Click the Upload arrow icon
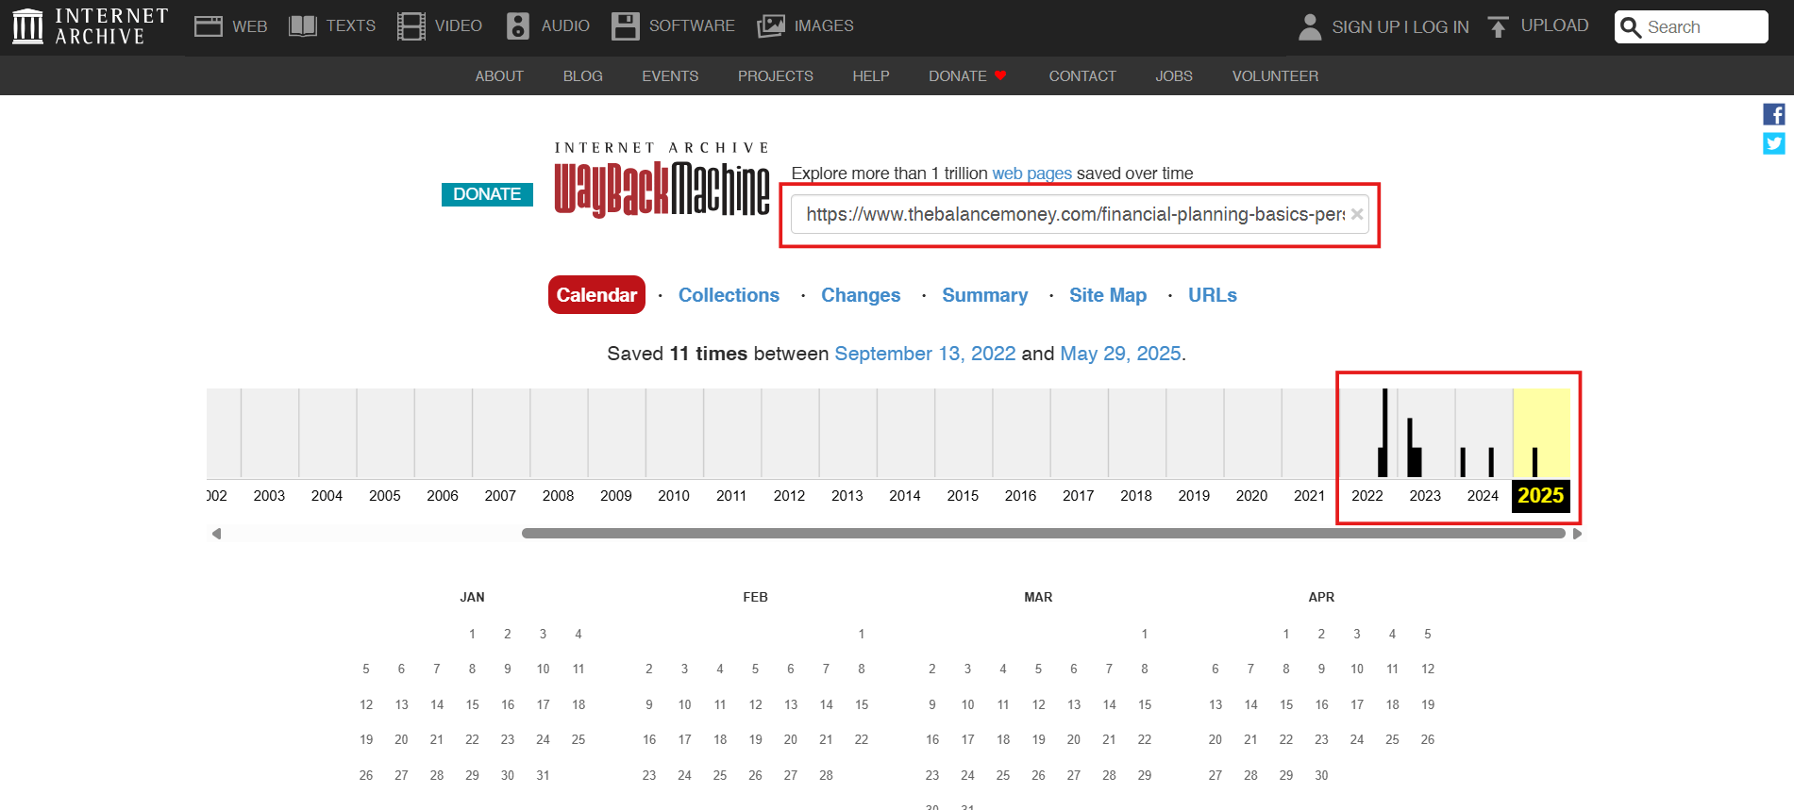Viewport: 1794px width, 810px height. (1498, 26)
